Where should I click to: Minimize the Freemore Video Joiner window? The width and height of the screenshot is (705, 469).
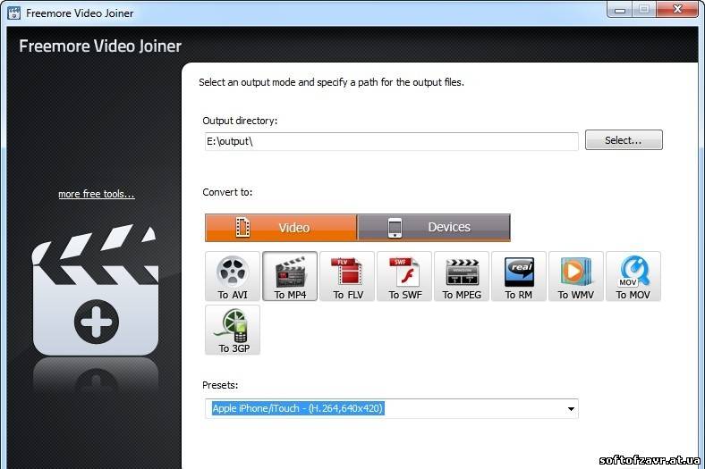[x=620, y=10]
